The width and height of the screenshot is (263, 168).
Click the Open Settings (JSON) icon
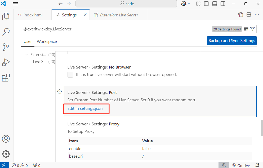[240, 15]
